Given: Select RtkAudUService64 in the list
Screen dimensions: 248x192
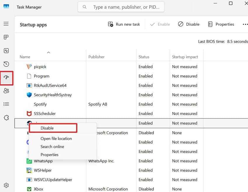Looking at the screenshot, I should [x=50, y=85].
